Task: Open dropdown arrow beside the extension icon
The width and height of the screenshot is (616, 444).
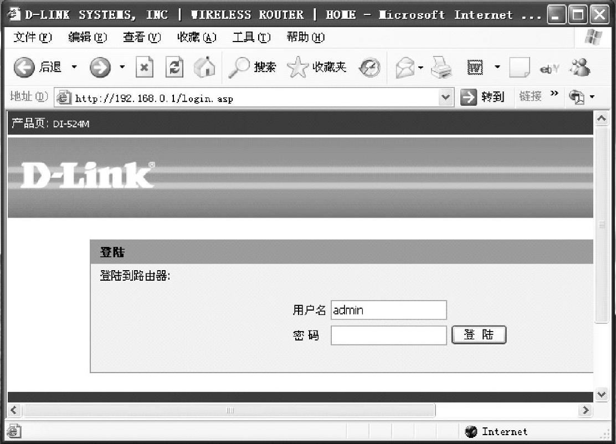Action: point(592,96)
